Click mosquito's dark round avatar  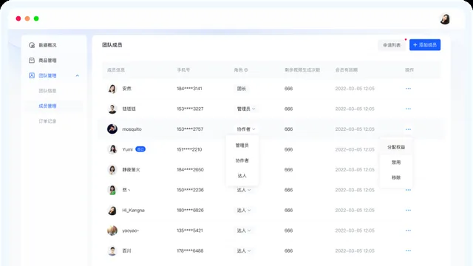112,129
